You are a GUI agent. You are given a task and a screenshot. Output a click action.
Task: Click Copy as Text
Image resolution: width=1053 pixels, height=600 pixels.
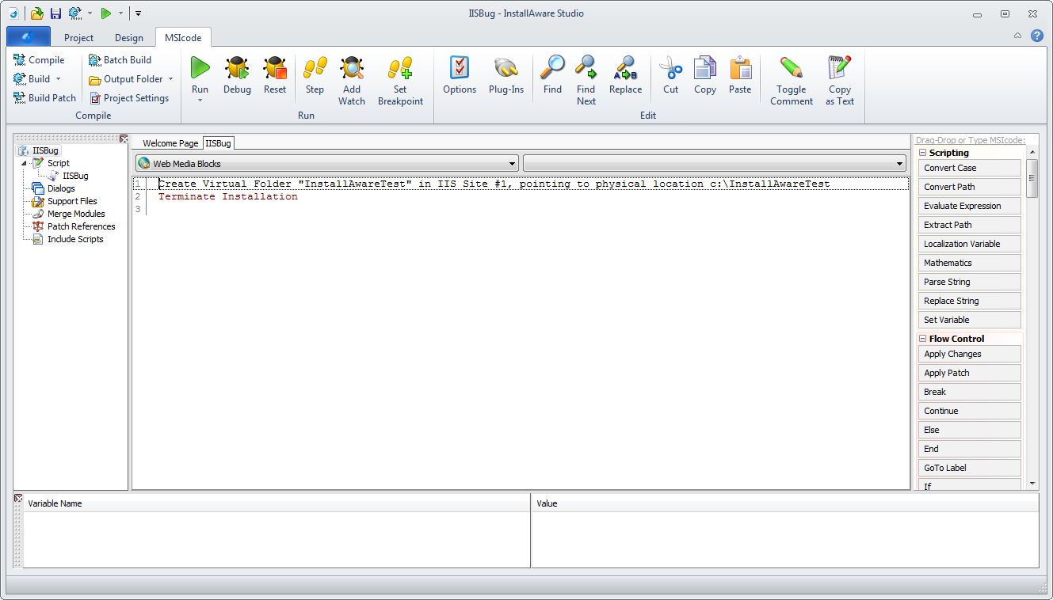(x=840, y=81)
